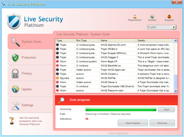This screenshot has height=137, width=184.
Task: Go to the Update tab in sidebar
Action: point(30,89)
